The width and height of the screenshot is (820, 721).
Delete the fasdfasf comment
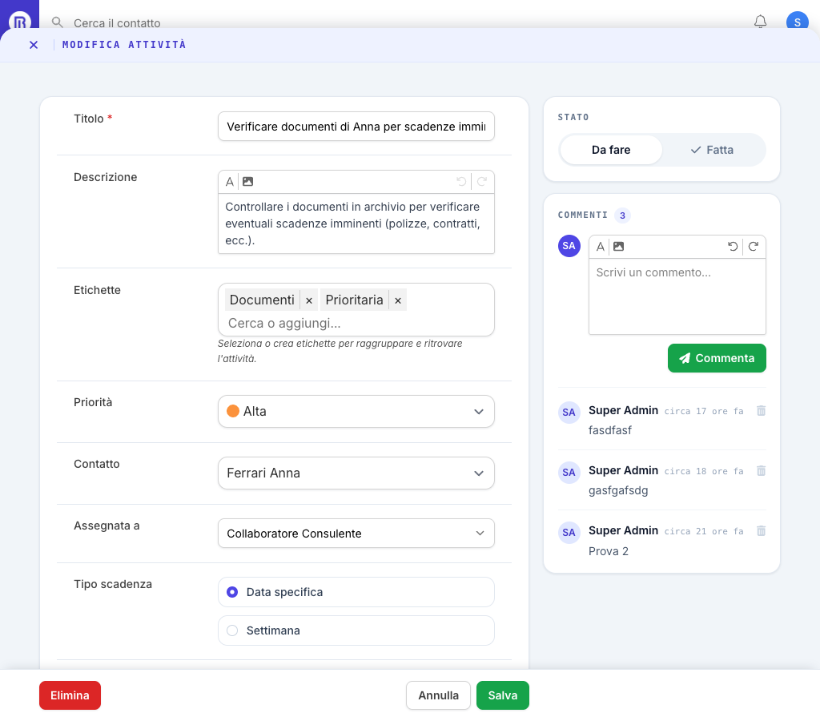(761, 411)
